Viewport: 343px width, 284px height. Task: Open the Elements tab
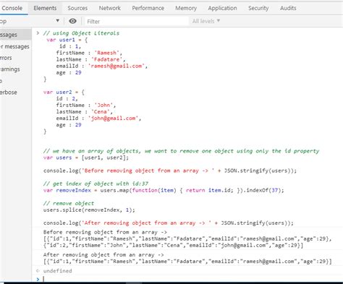click(x=45, y=8)
